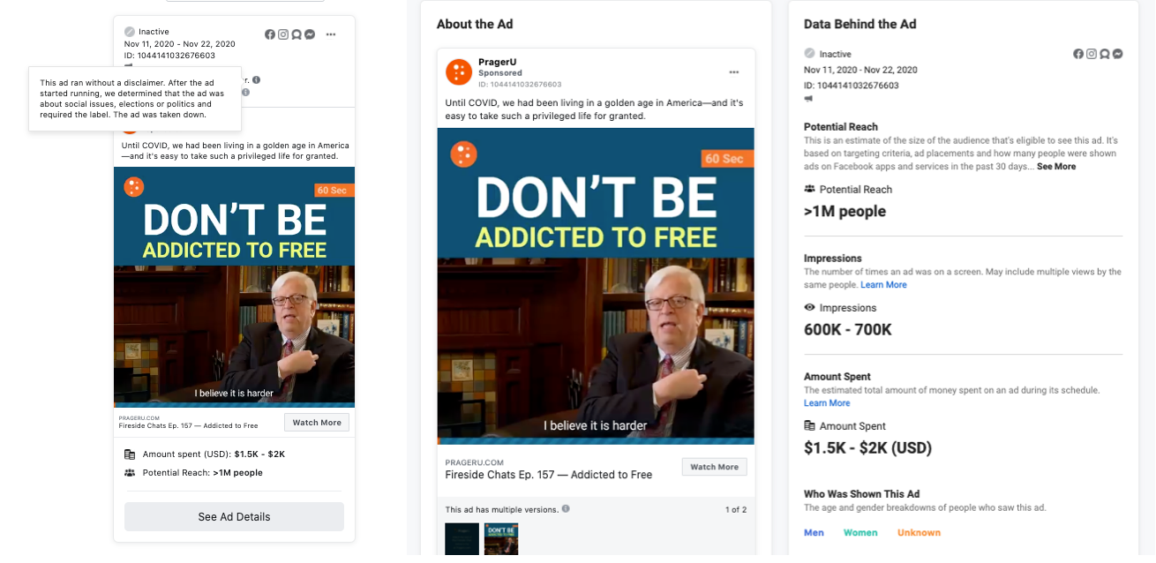Screen dimensions: 1156x563
Task: Click the info icon beside the disclaimer tooltip
Action: tap(245, 92)
